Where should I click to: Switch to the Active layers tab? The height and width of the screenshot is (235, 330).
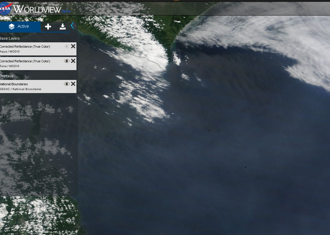[20, 27]
